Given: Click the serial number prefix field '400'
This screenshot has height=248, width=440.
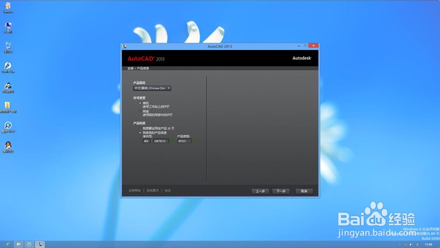Looking at the screenshot, I should [147, 141].
